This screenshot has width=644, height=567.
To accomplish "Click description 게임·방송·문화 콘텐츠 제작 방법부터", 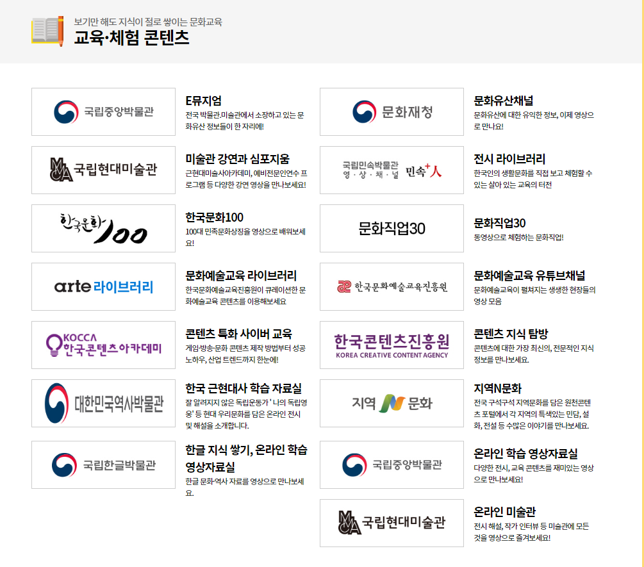I will 245,354.
